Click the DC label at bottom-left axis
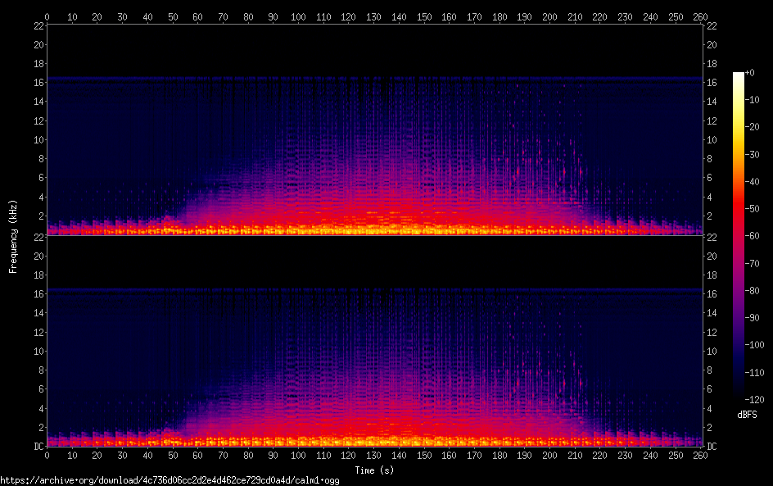 38,446
